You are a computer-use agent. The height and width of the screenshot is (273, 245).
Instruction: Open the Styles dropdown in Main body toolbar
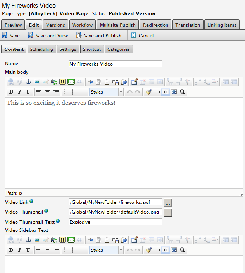106,92
